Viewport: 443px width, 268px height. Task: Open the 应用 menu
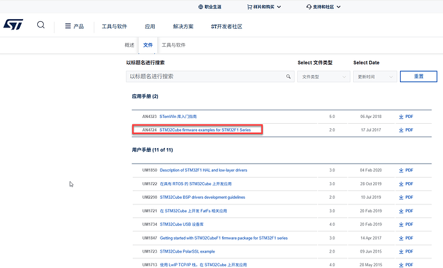click(x=150, y=26)
